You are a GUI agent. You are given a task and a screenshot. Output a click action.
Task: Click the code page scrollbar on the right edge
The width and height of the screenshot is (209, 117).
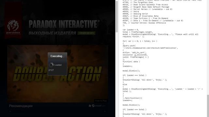[208, 106]
